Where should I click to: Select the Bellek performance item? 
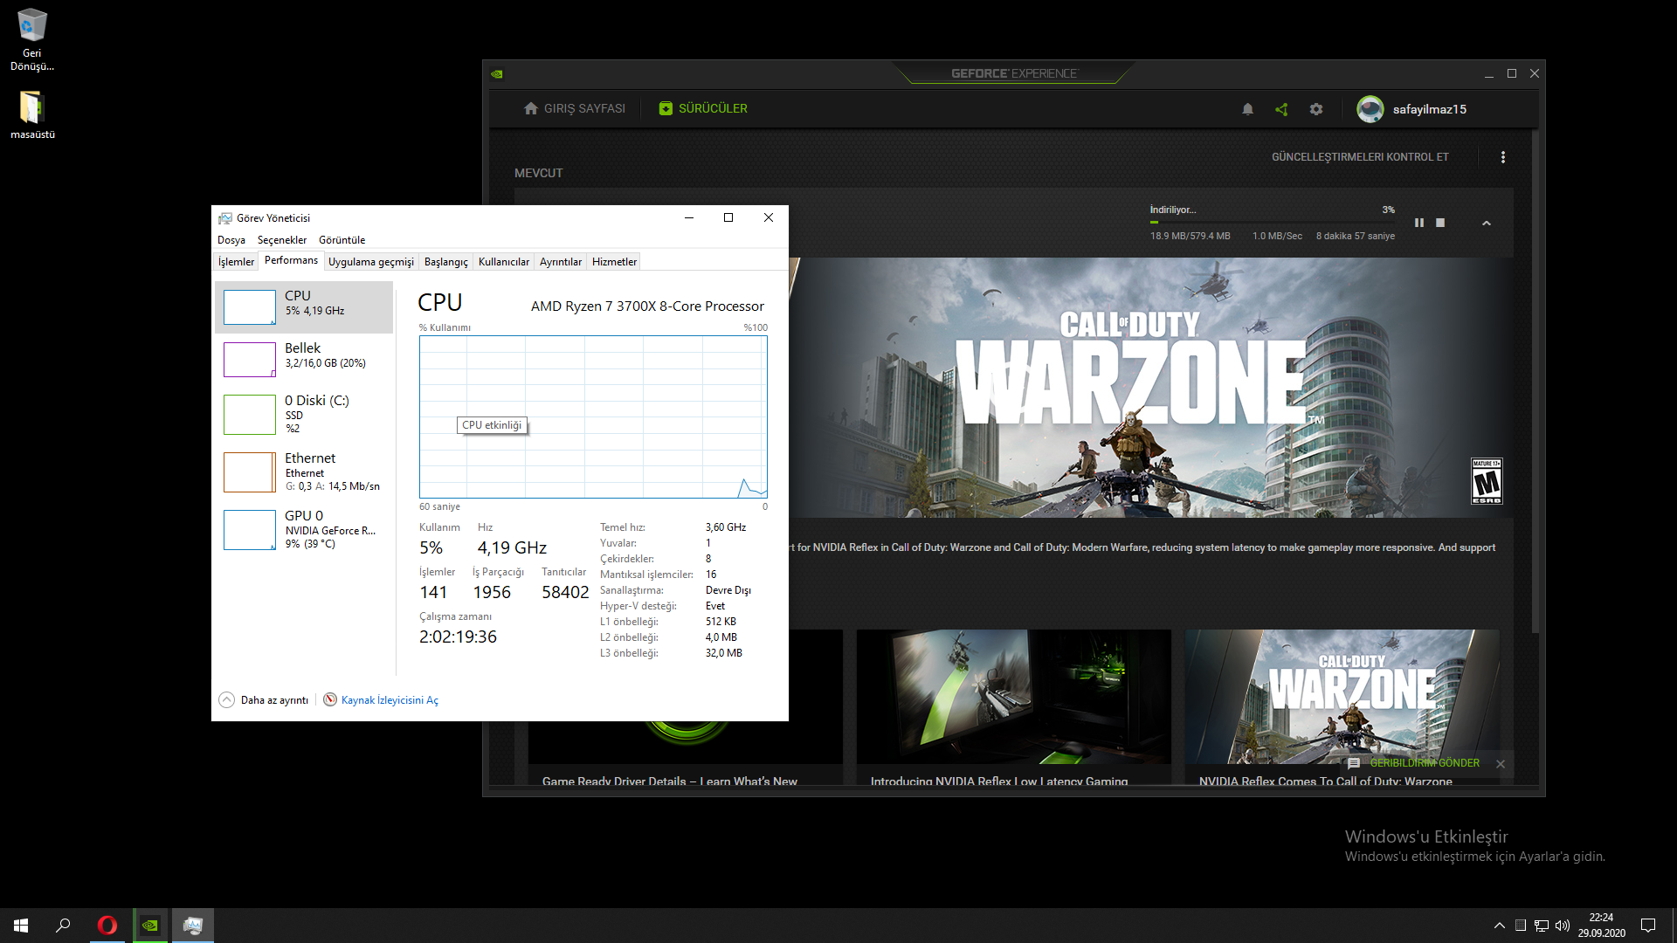(x=304, y=355)
